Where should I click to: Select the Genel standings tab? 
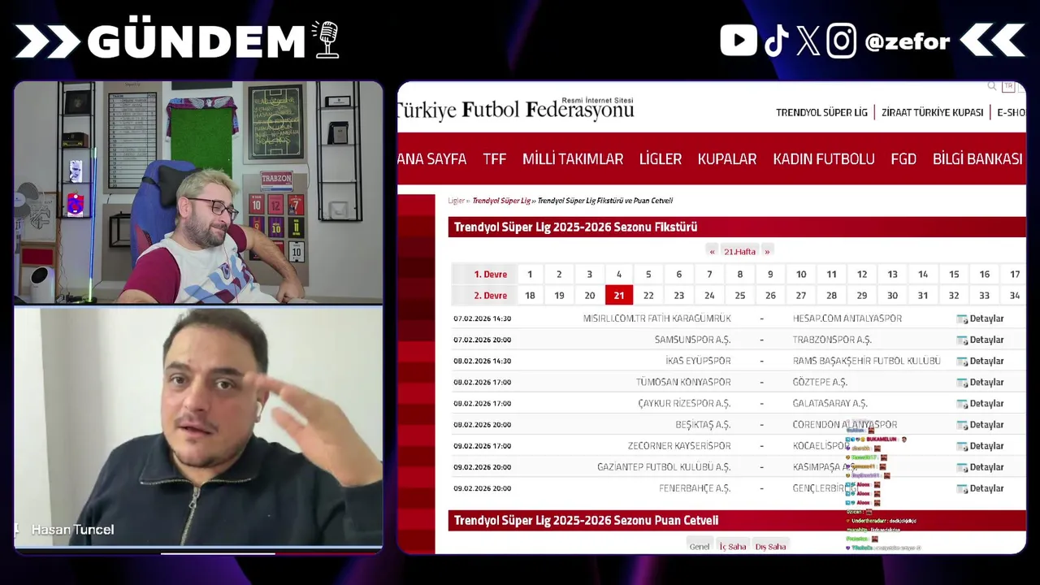pos(700,546)
